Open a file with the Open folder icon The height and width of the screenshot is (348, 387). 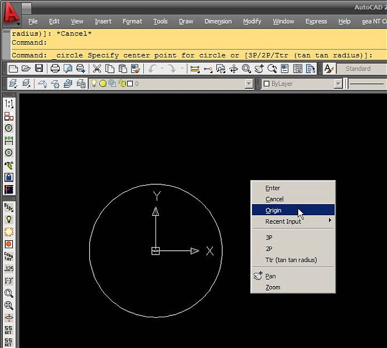[26, 68]
